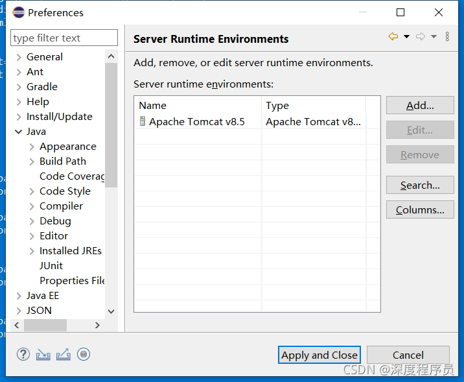This screenshot has height=382, width=464.
Task: Click the tree scroll right arrow
Action: (97, 325)
